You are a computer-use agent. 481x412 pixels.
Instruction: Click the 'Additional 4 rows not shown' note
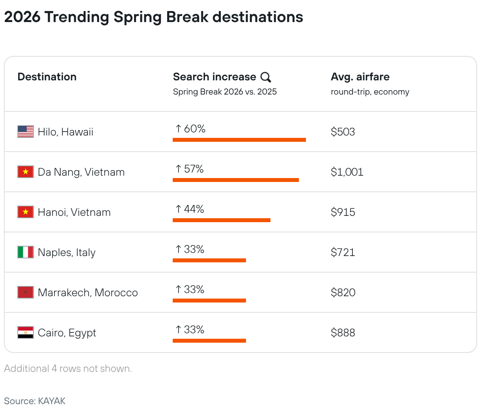point(68,369)
